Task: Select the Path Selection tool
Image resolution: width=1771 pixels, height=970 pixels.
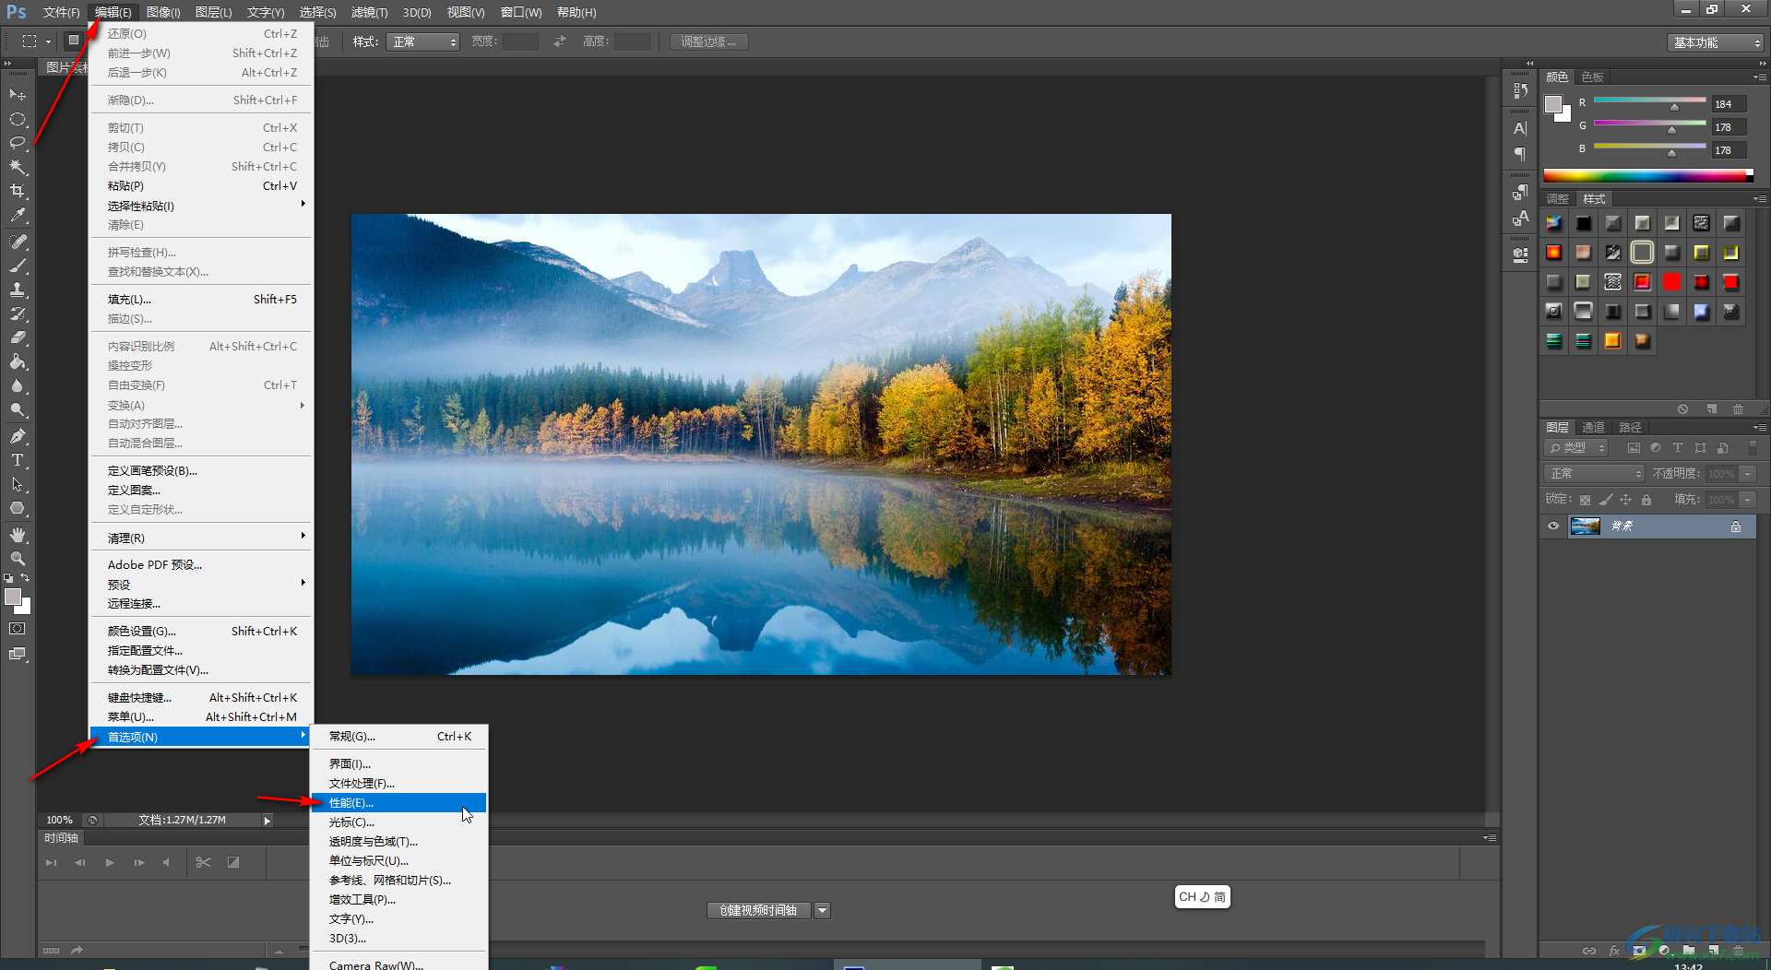Action: pos(18,484)
